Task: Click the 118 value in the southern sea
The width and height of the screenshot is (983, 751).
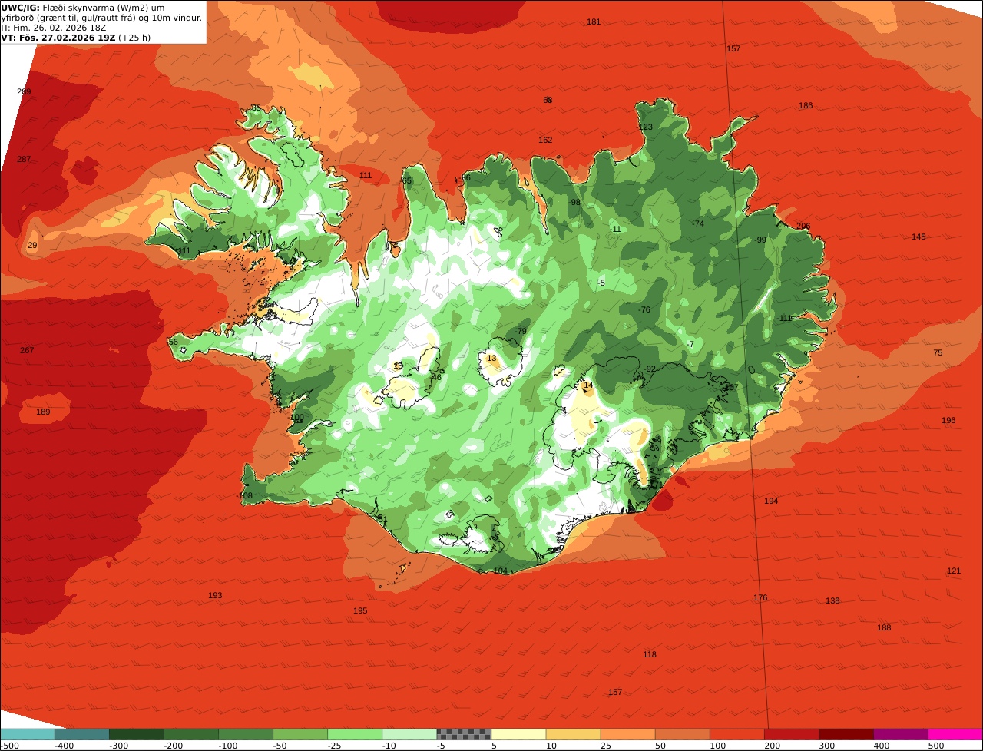Action: pos(650,654)
